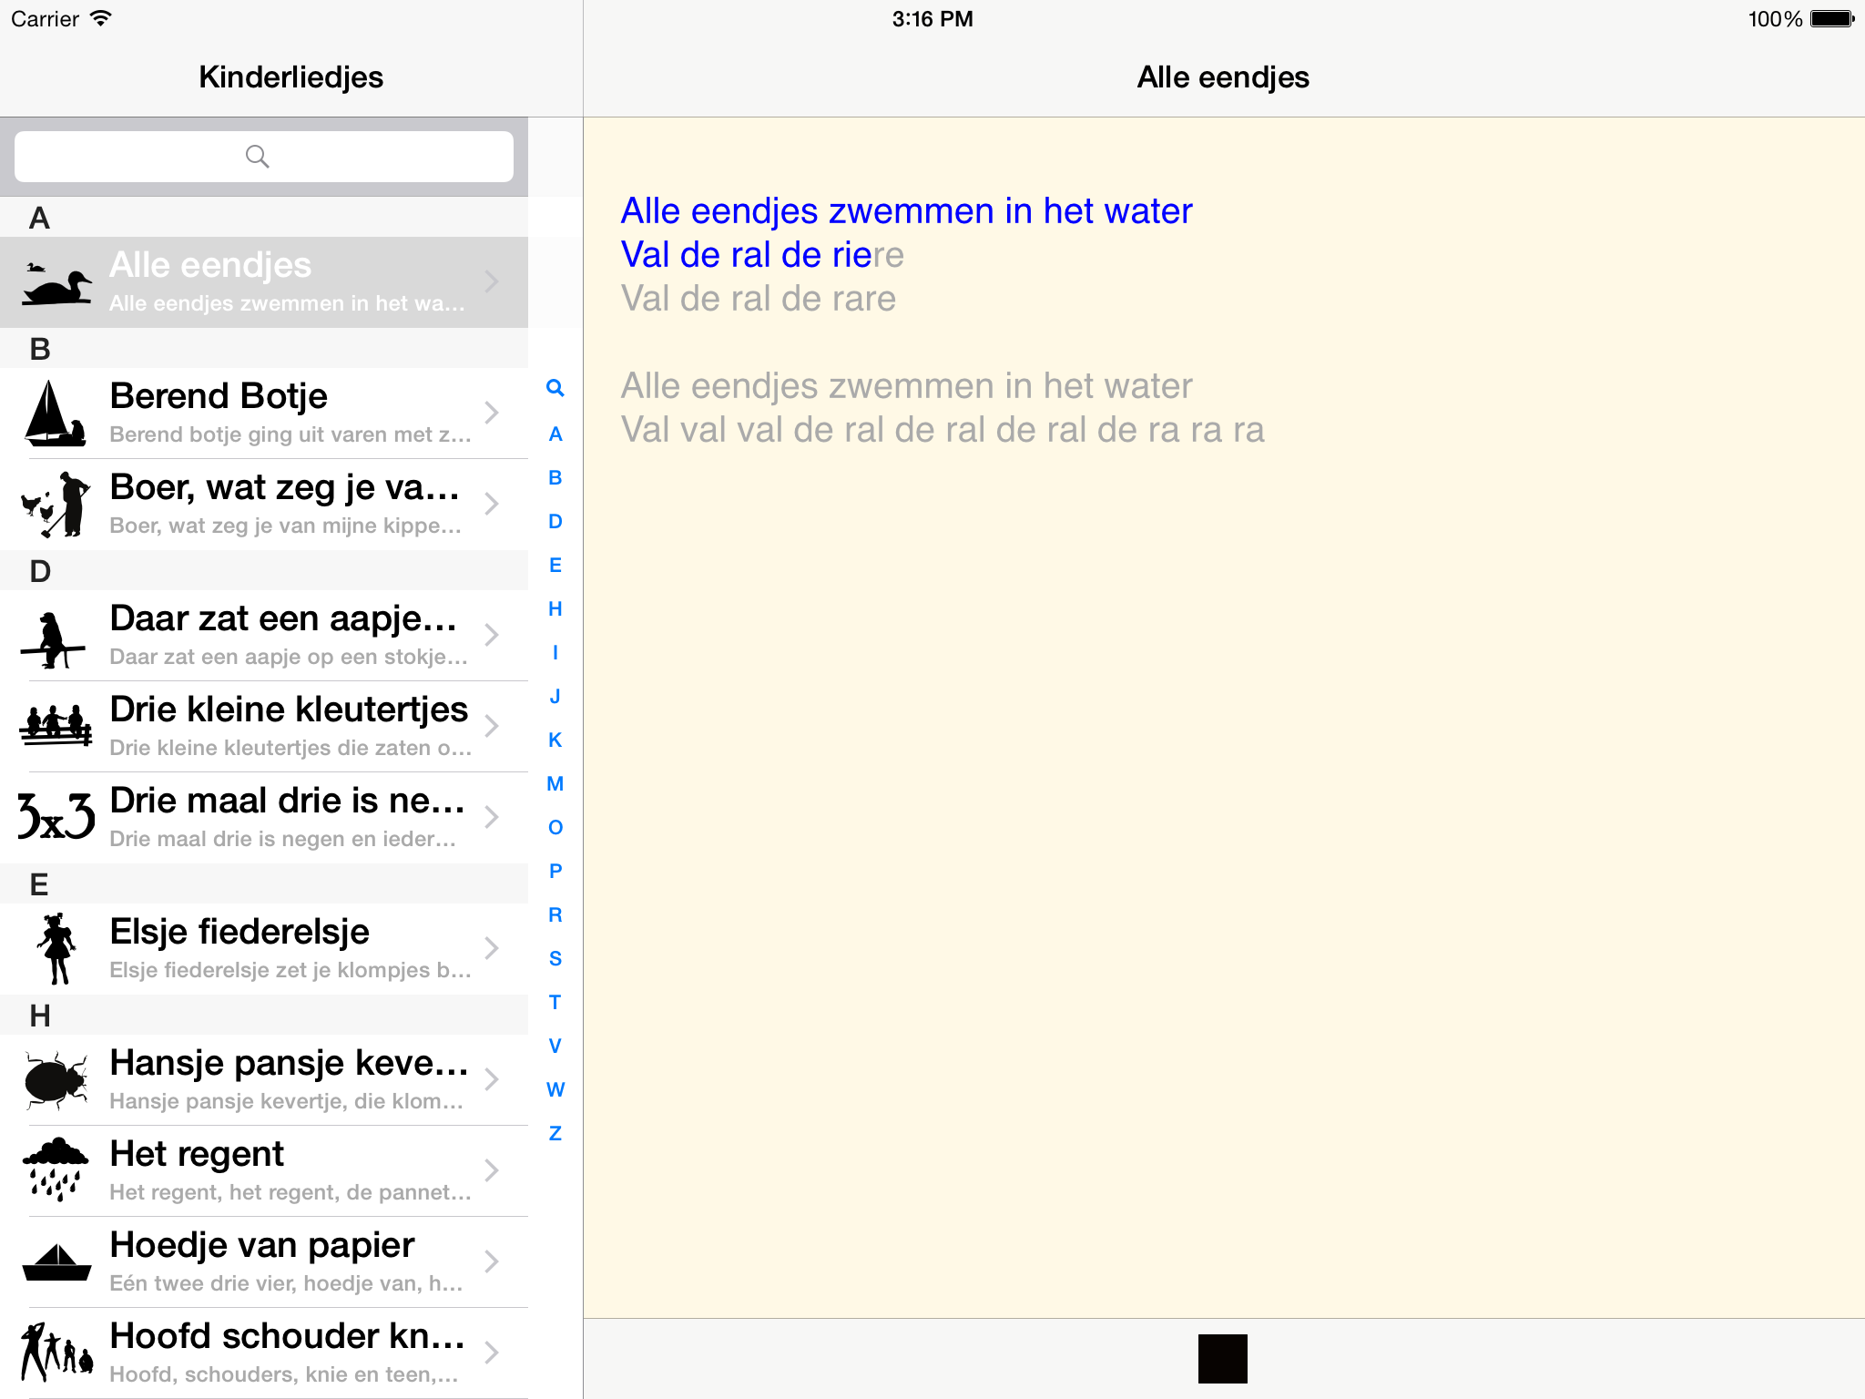Click the beetle icon for Hansje pansje
This screenshot has width=1865, height=1399.
[x=56, y=1080]
